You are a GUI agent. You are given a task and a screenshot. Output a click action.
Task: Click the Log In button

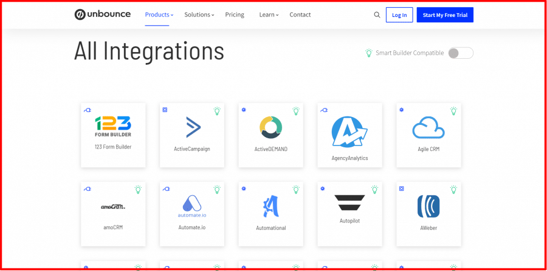point(399,15)
